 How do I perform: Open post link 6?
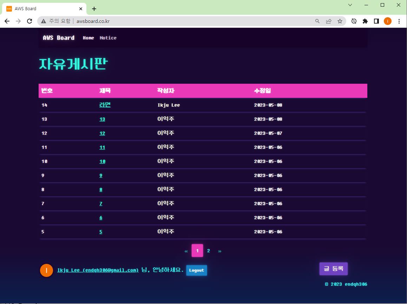(101, 218)
